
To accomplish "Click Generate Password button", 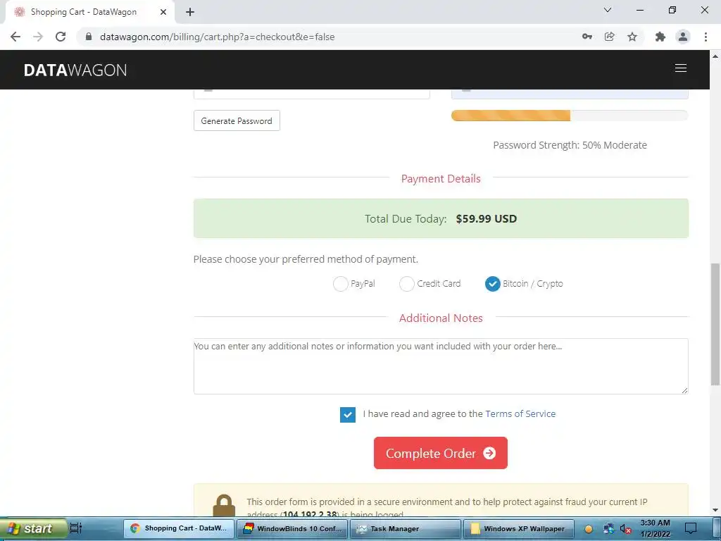I will tap(237, 120).
